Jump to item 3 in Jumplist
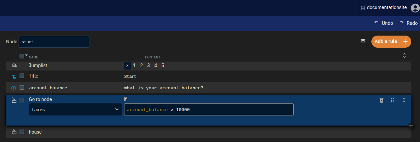Viewport: 420px width, 142px height. pyautogui.click(x=148, y=65)
